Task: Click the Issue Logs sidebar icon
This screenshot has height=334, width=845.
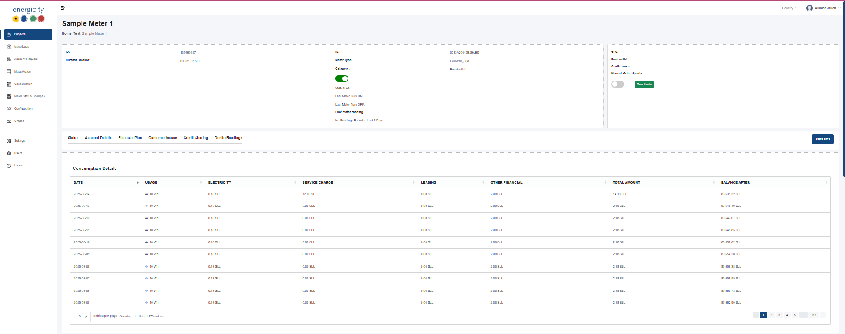Action: (x=9, y=47)
